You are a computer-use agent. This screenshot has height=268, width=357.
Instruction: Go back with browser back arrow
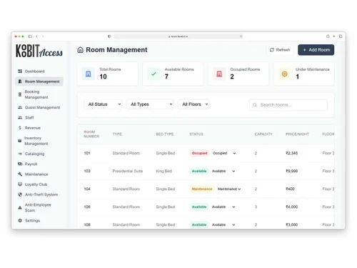pos(37,36)
